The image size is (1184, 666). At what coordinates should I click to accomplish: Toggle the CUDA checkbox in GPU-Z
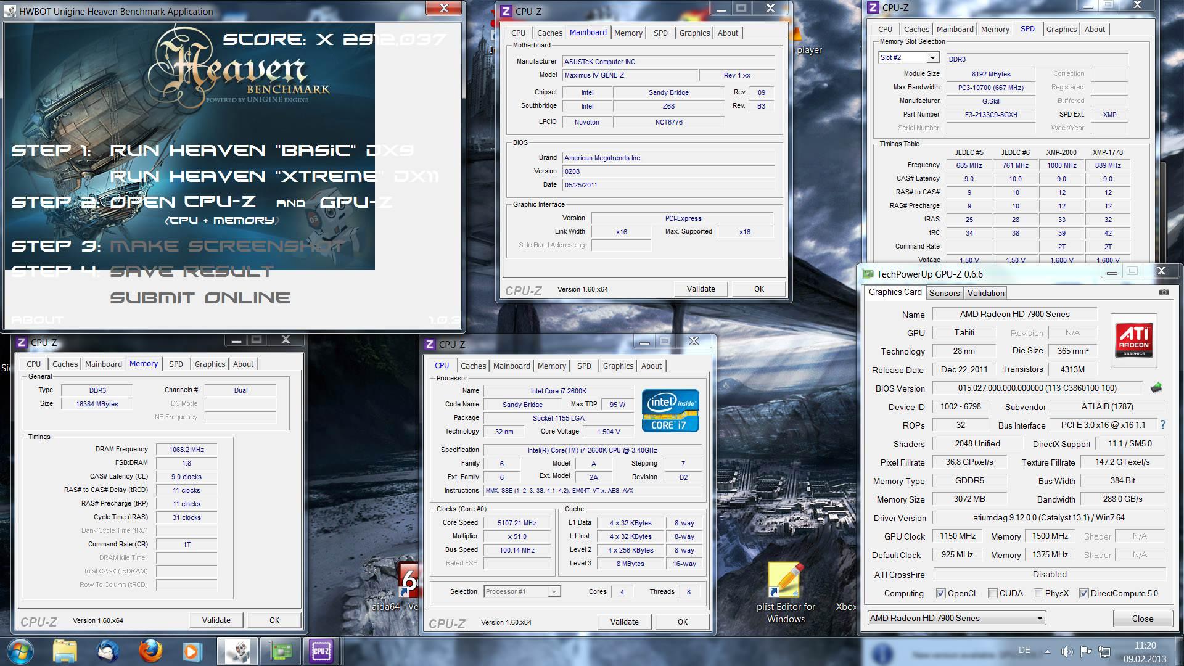point(993,593)
